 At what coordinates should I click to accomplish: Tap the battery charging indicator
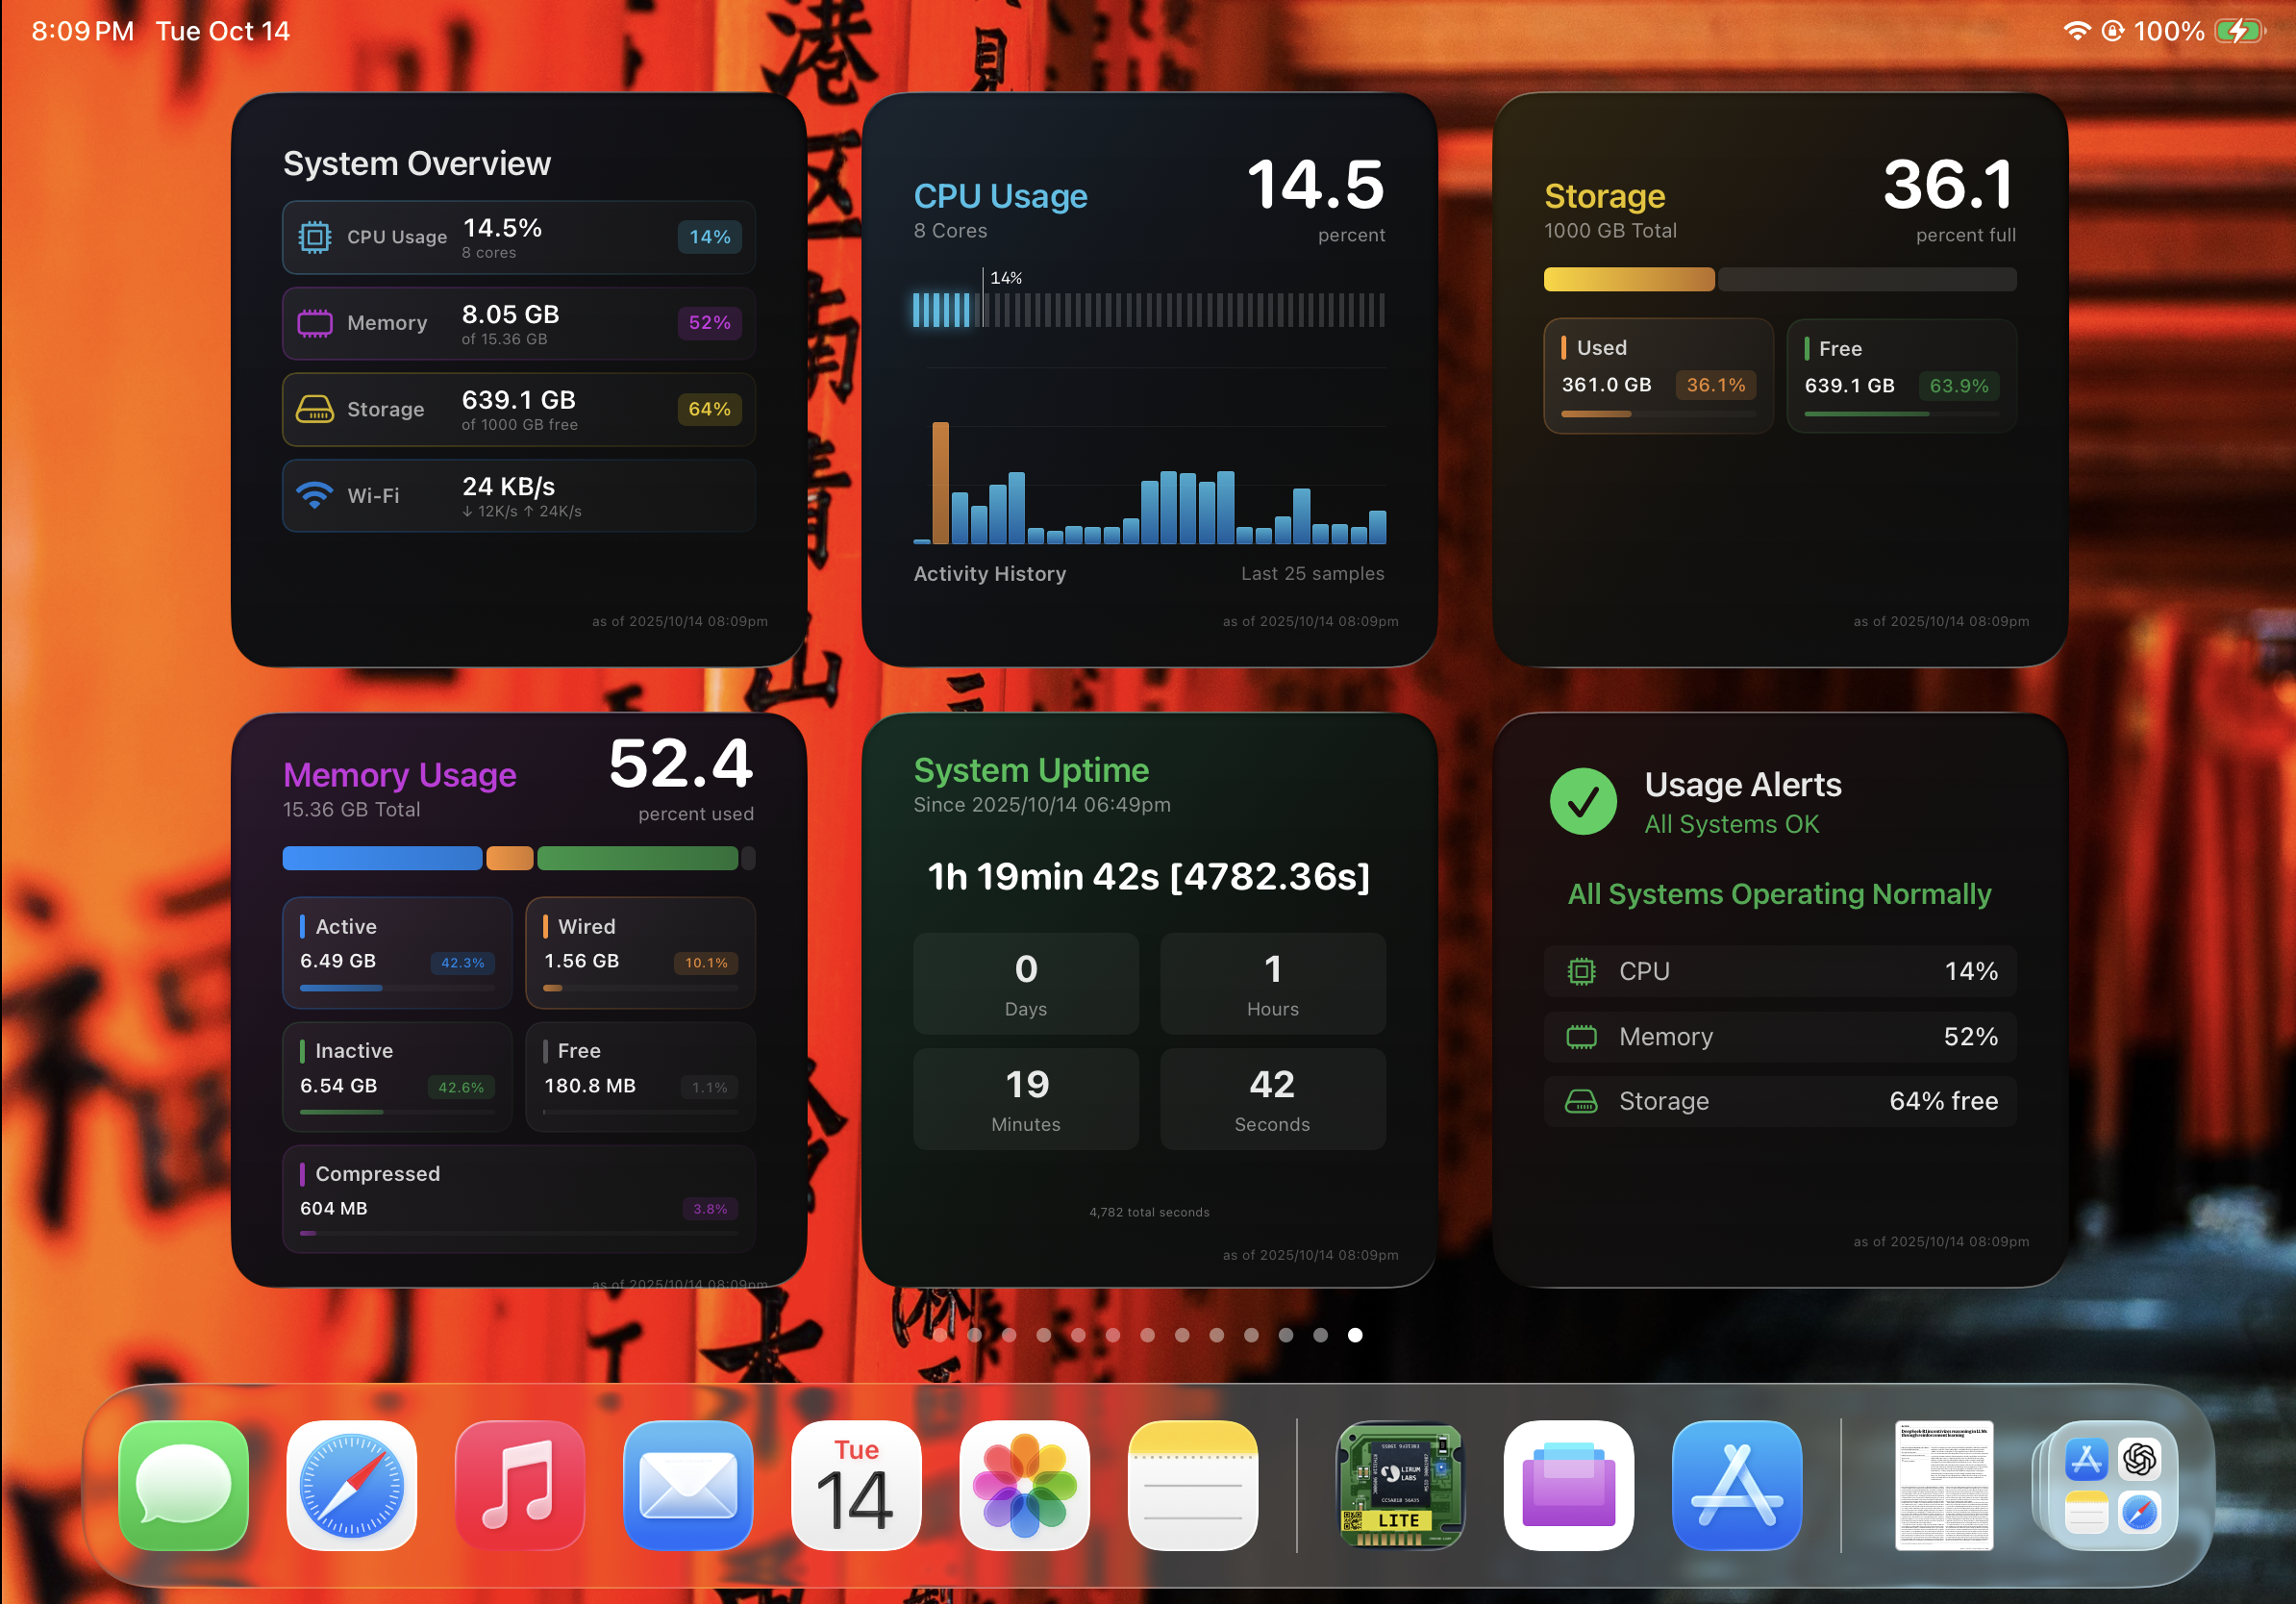tap(2240, 30)
